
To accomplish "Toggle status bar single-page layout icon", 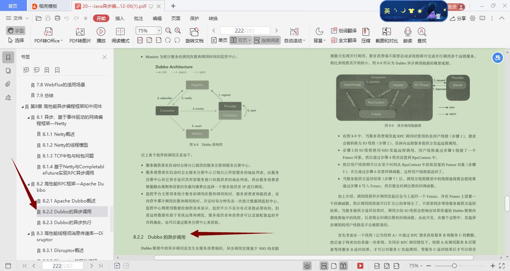I will [x=334, y=266].
